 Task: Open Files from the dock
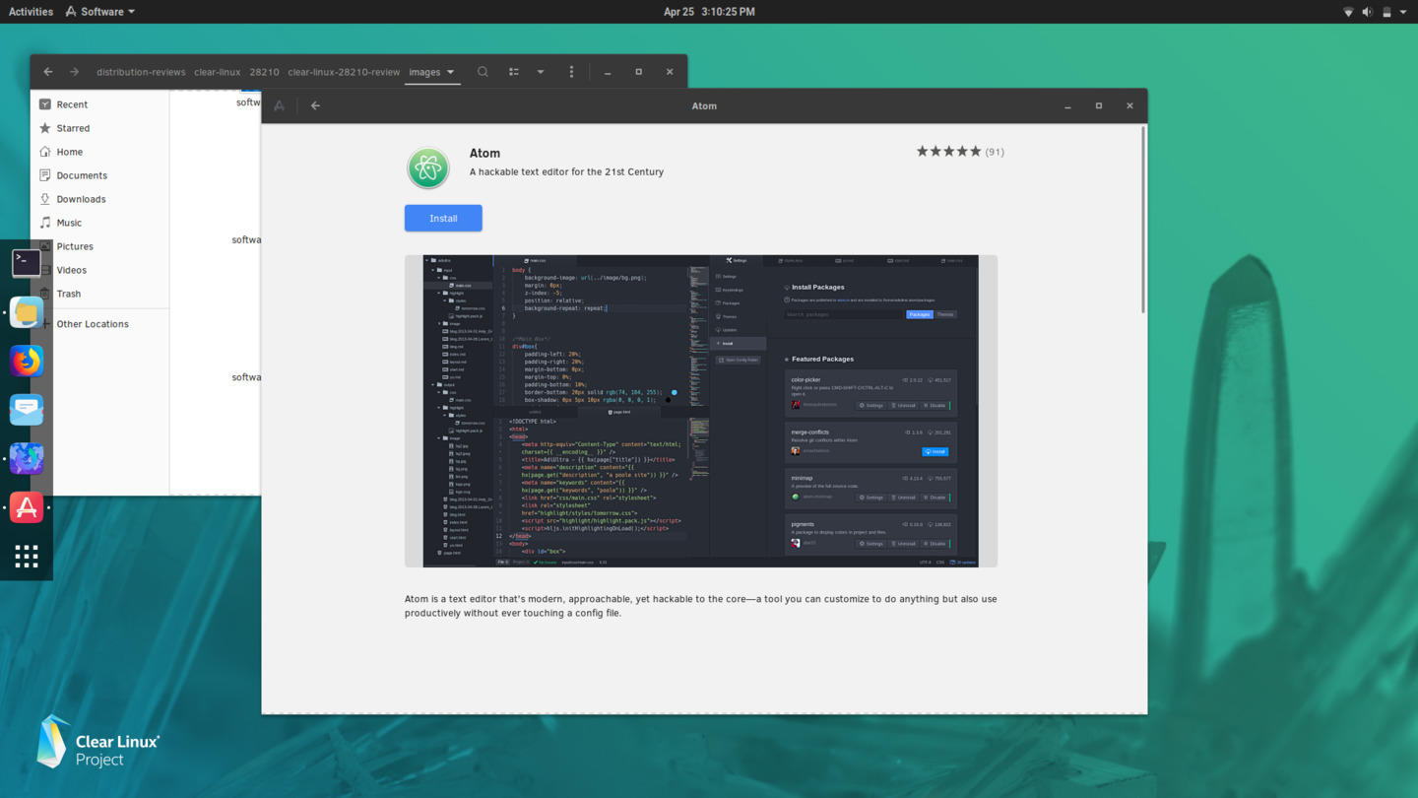[x=27, y=312]
